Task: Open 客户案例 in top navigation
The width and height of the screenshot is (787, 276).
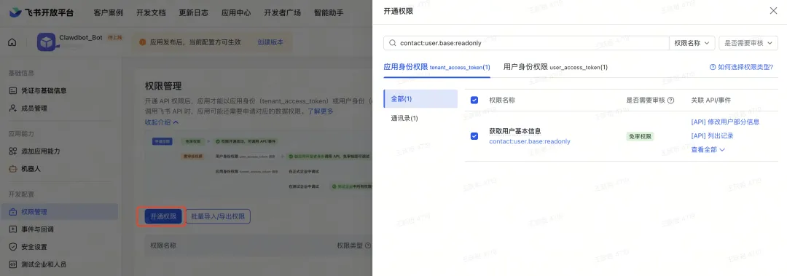Action: point(108,12)
